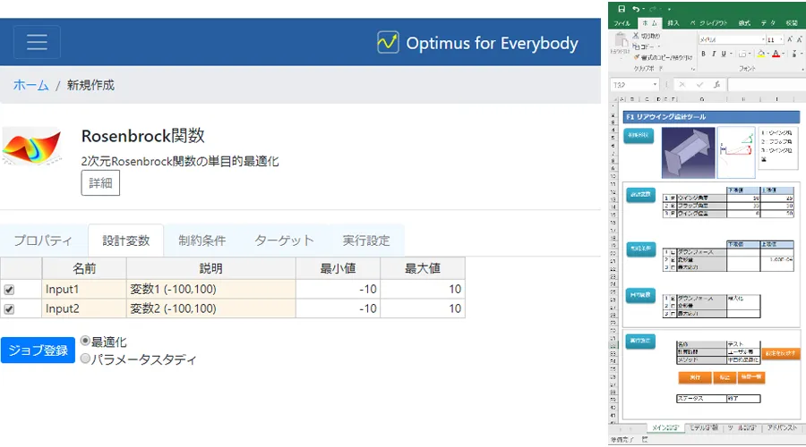Toggle Underline formatting in Excel
The height and width of the screenshot is (447, 806).
tap(724, 54)
